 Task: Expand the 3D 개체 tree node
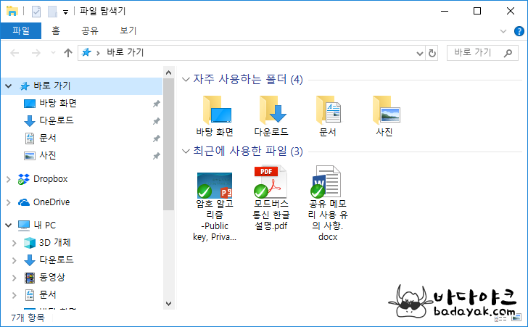(x=15, y=243)
